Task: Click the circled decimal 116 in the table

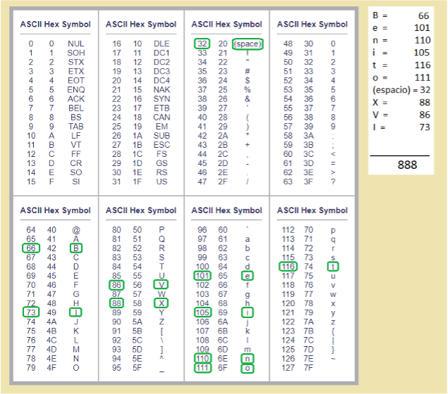Action: point(289,266)
